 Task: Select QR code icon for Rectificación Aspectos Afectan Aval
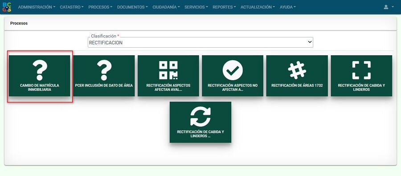(168, 70)
